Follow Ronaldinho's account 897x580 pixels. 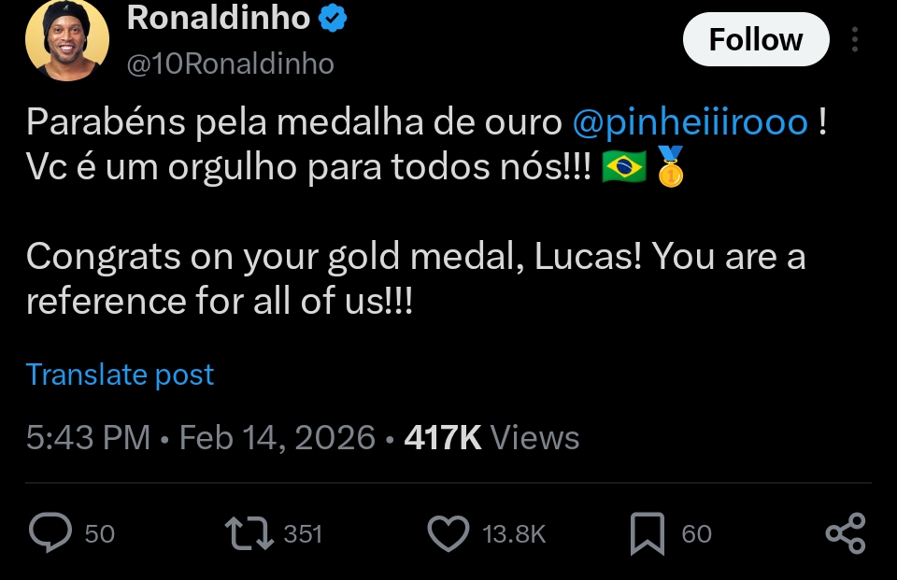755,40
